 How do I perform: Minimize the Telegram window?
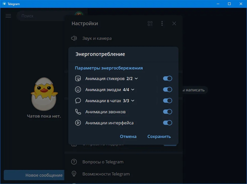218,4
